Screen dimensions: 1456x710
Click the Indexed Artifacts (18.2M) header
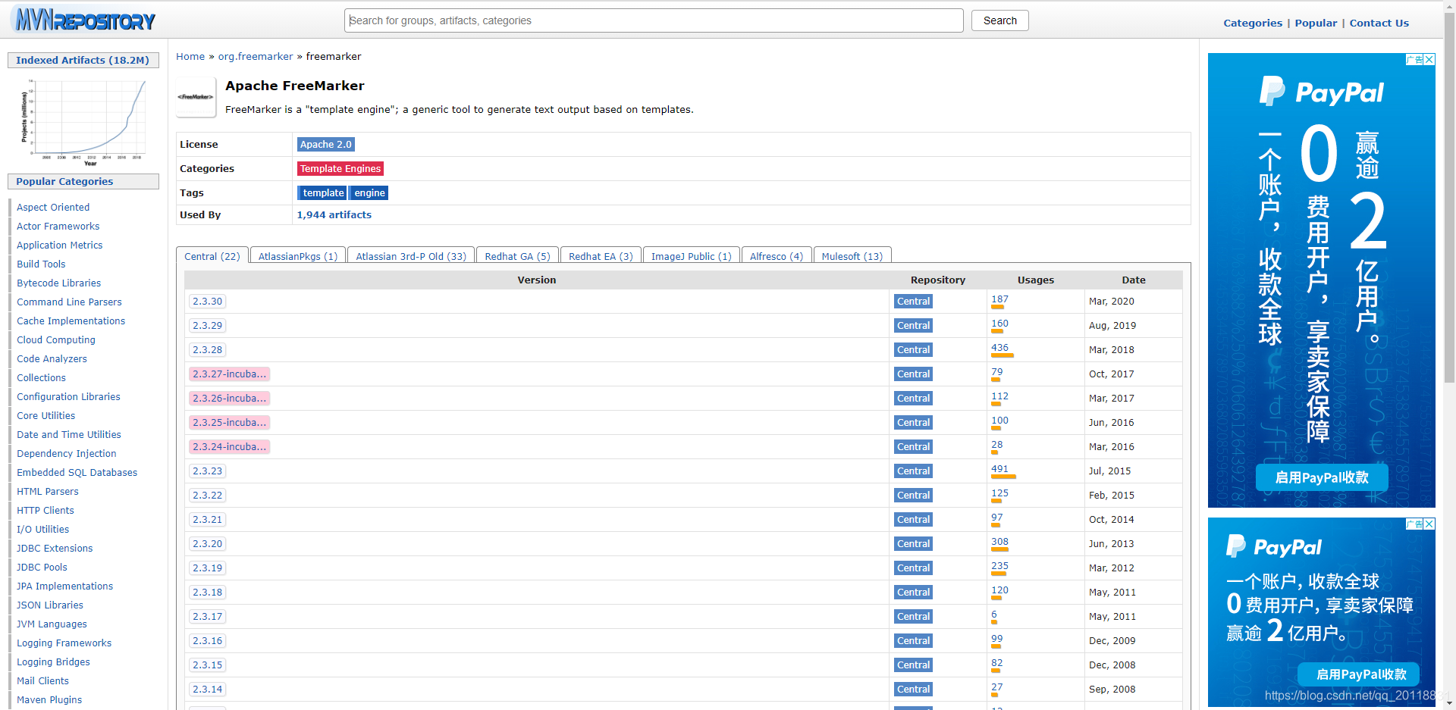coord(83,60)
